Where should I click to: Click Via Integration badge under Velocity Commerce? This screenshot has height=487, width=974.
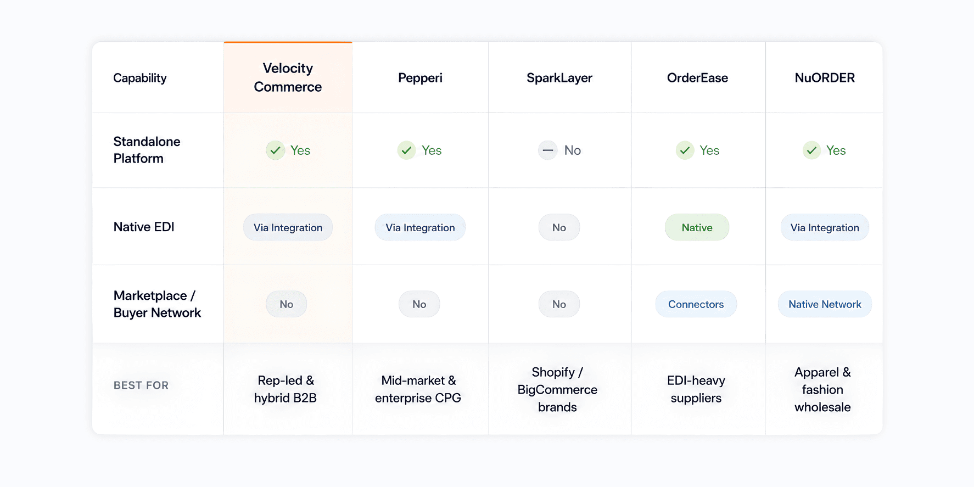coord(288,227)
